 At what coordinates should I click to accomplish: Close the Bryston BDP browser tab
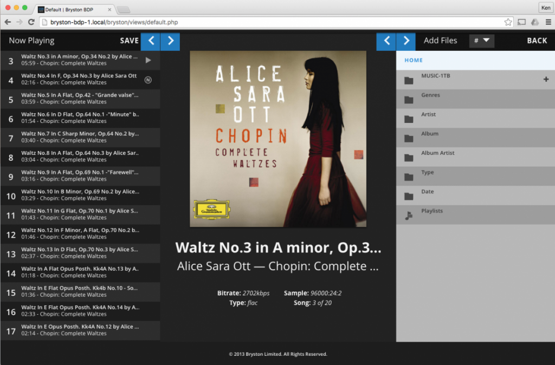109,10
